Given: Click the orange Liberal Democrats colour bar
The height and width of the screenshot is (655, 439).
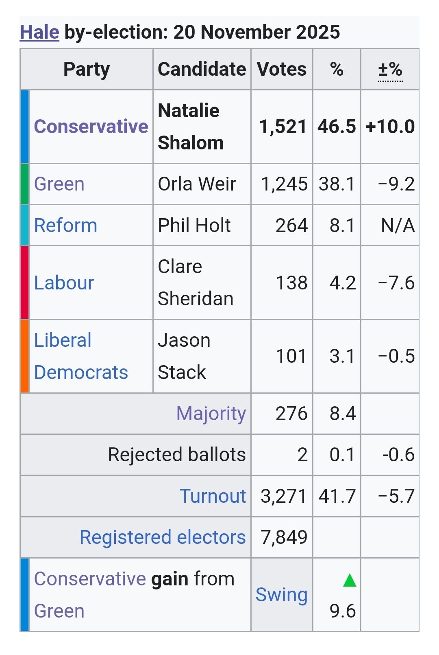Looking at the screenshot, I should point(25,356).
